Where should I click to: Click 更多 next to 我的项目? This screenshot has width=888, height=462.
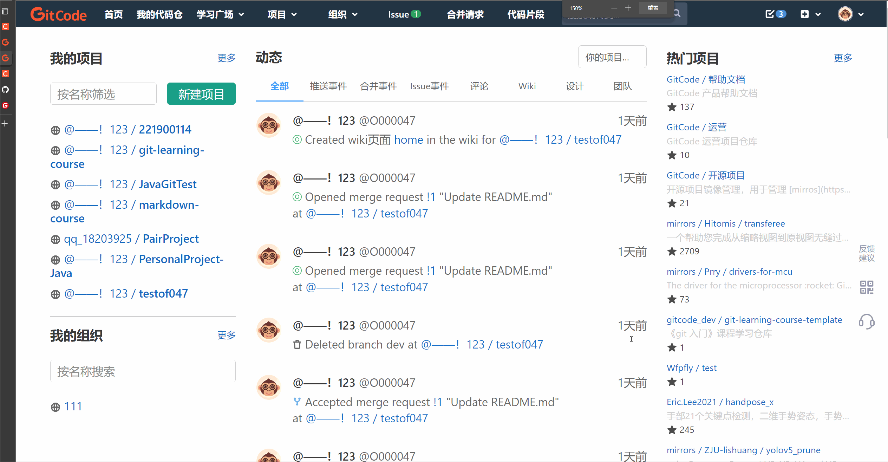point(227,58)
